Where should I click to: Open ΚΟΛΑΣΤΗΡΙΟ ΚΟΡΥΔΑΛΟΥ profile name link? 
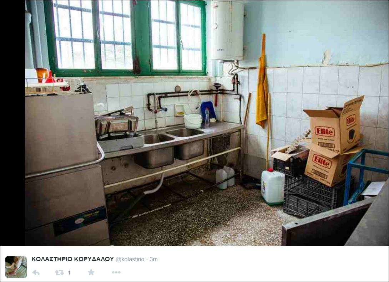(73, 259)
